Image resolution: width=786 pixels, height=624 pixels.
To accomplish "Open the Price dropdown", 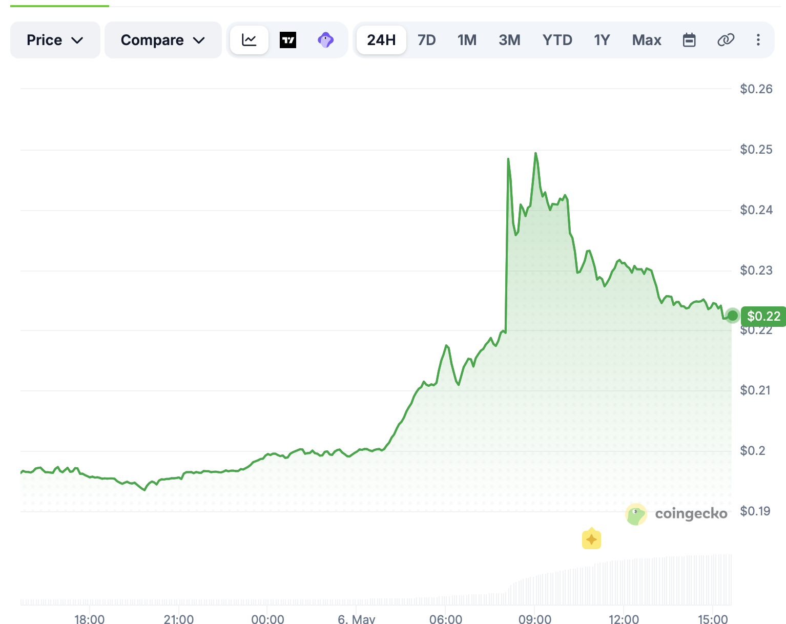I will tap(55, 40).
